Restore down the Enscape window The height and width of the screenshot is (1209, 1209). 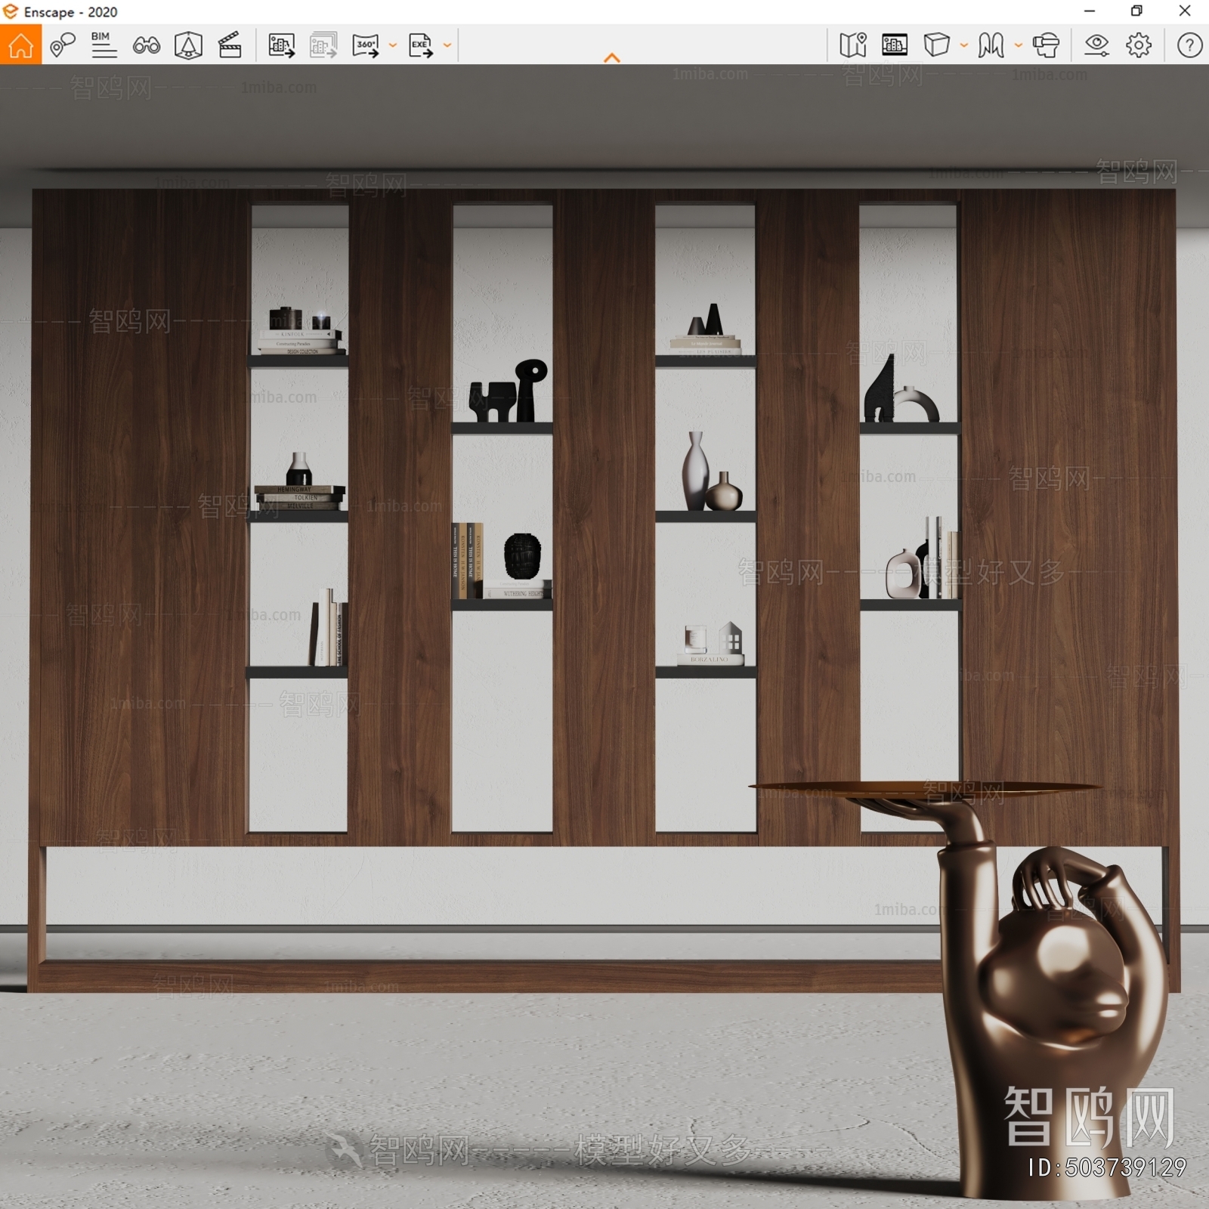click(1136, 11)
